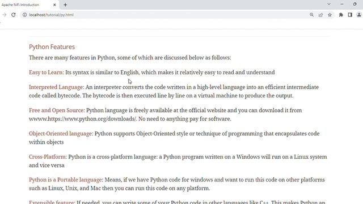Expand the tab search chevron
This screenshot has height=204, width=363.
329,4
